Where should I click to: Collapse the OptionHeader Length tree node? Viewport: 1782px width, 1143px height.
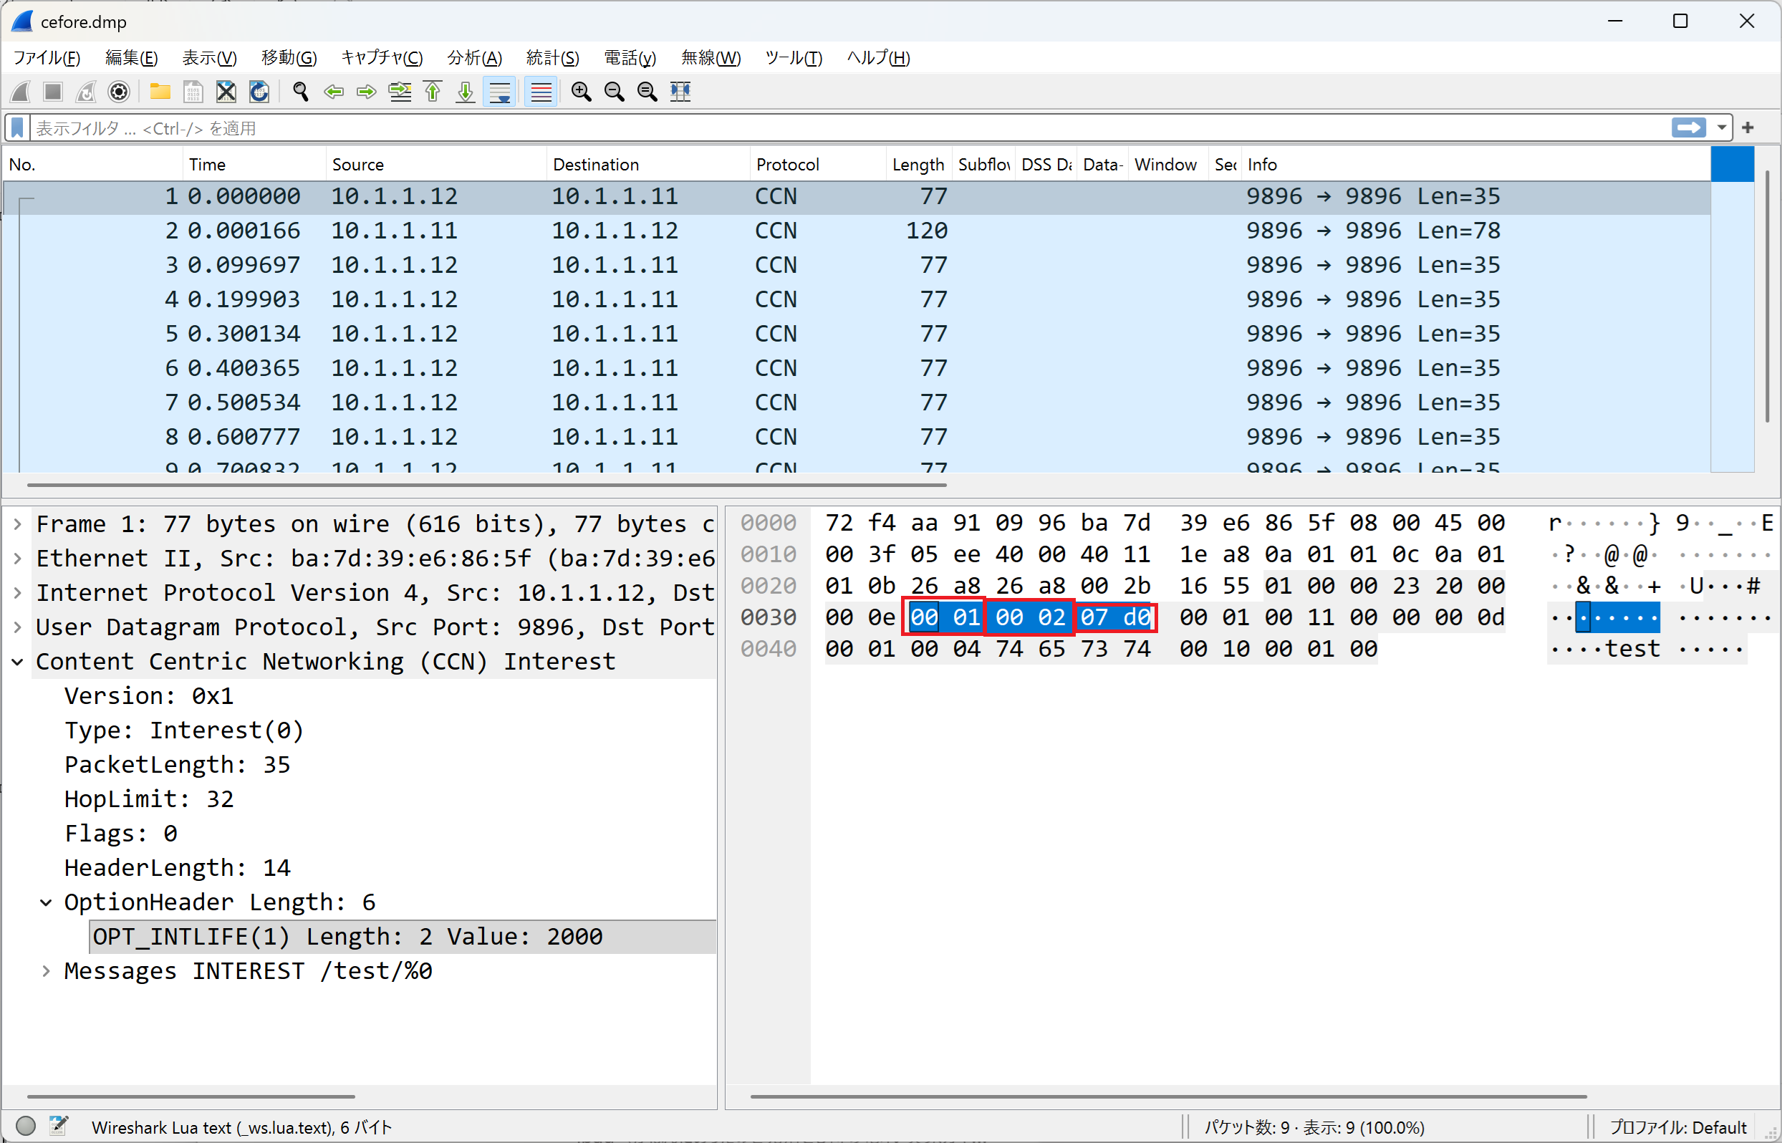[x=46, y=902]
